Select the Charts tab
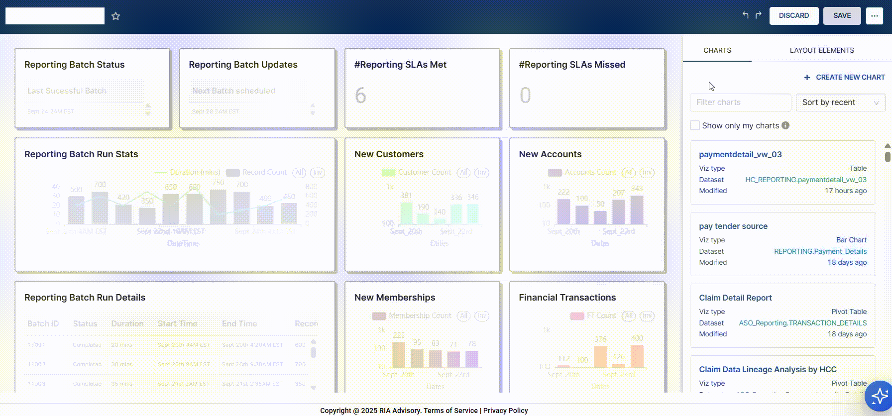Viewport: 892px width, 416px height. 717,50
